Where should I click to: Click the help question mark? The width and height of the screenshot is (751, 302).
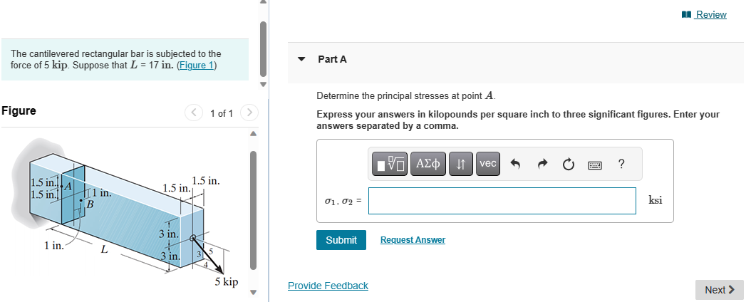pyautogui.click(x=621, y=164)
